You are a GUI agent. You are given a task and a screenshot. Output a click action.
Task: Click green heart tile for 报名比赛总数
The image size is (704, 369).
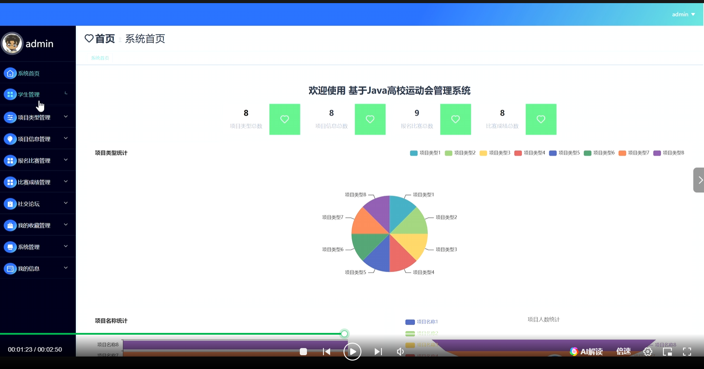pos(456,119)
